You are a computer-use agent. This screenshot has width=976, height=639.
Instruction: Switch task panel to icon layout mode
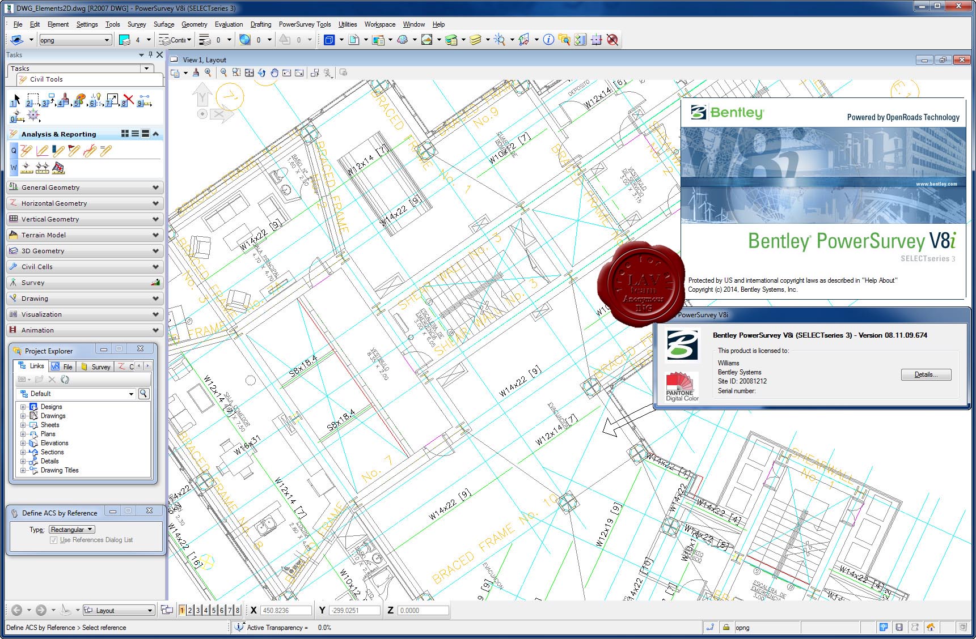125,134
